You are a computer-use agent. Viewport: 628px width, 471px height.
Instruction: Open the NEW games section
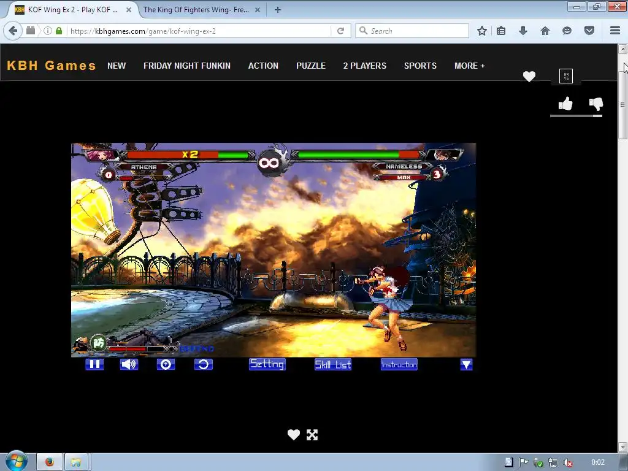[117, 66]
